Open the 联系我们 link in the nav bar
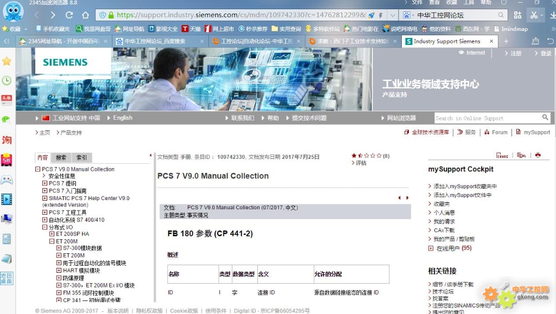Screen dimensions: 556x314 (243, 118)
